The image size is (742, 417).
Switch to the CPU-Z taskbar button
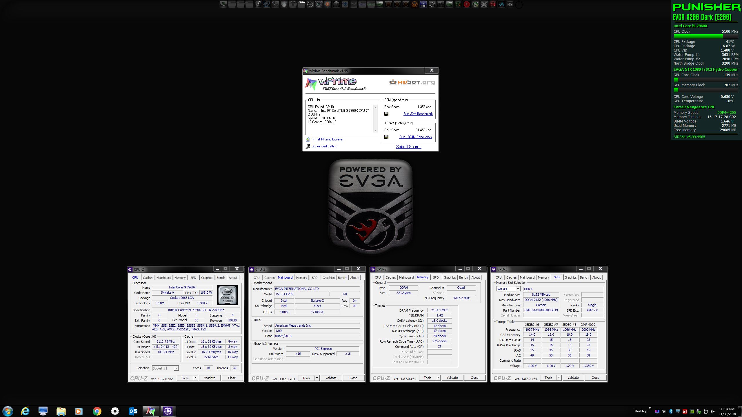point(168,411)
